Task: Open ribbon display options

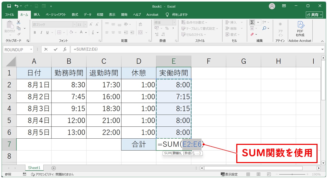Action: (x=284, y=6)
